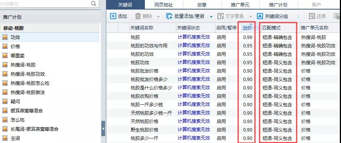Select the 桃胶的功效与作用 keyword row

coord(224,46)
